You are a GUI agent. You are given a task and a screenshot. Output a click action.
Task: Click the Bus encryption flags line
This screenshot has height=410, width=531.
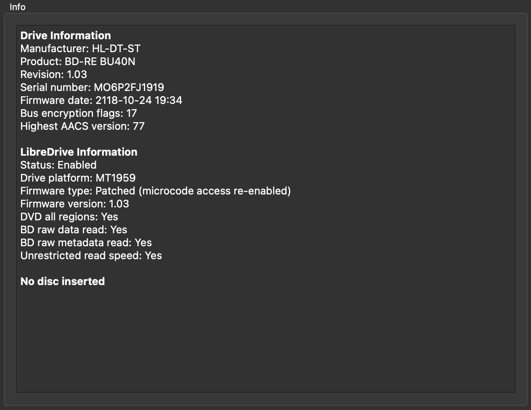click(78, 113)
